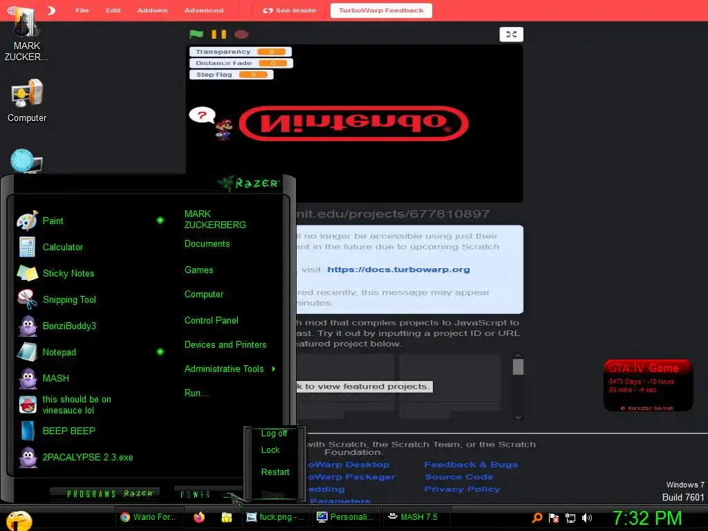The height and width of the screenshot is (531, 708).
Task: Click the green flag to start project
Action: click(196, 35)
